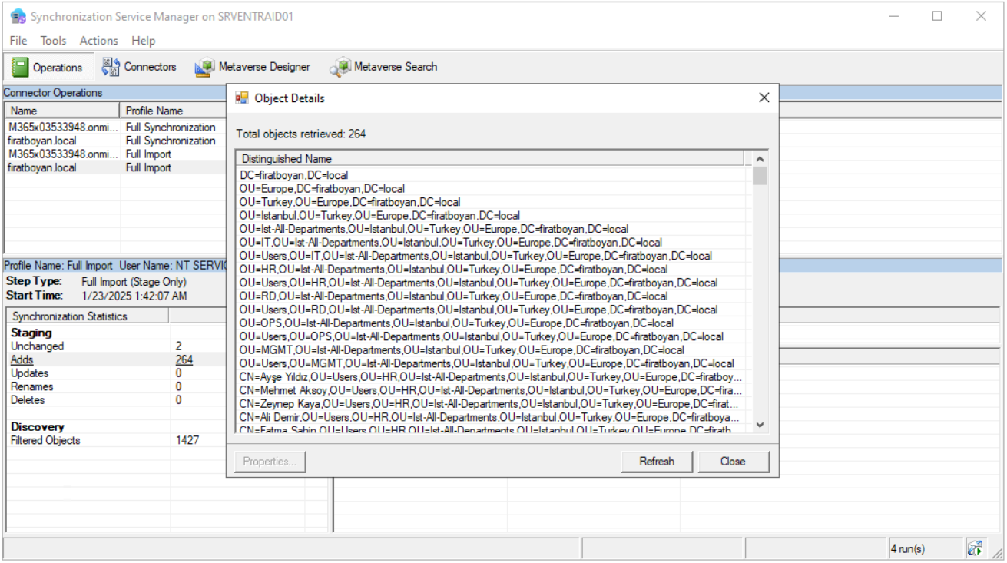Minimize the Synchronization Service Manager window

coord(893,16)
